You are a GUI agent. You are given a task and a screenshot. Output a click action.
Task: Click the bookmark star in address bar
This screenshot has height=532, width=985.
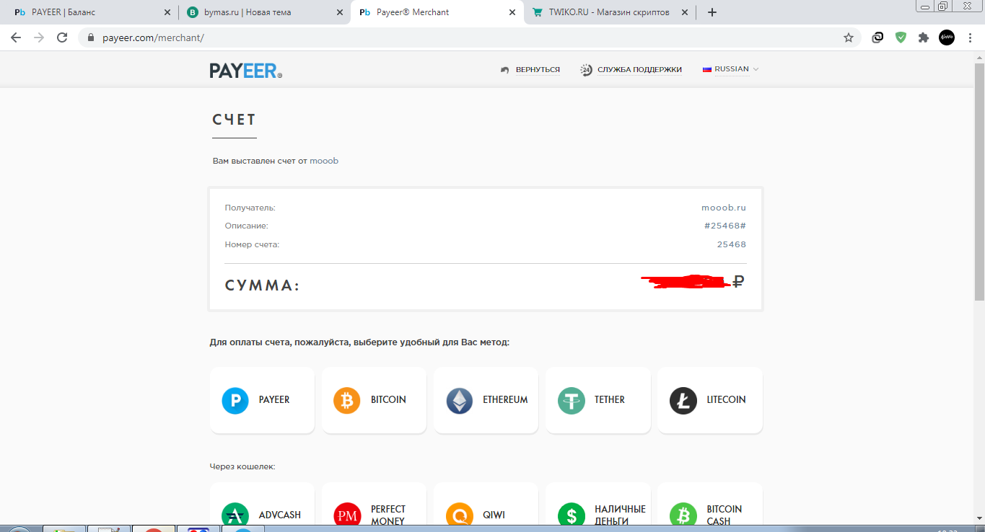coord(849,37)
